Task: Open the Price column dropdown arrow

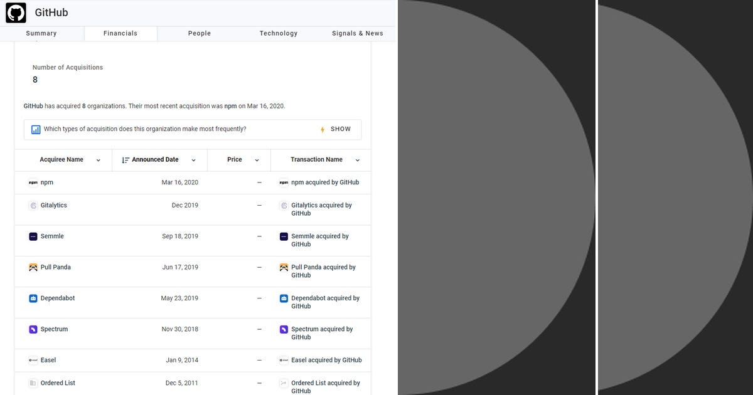Action: pos(257,161)
